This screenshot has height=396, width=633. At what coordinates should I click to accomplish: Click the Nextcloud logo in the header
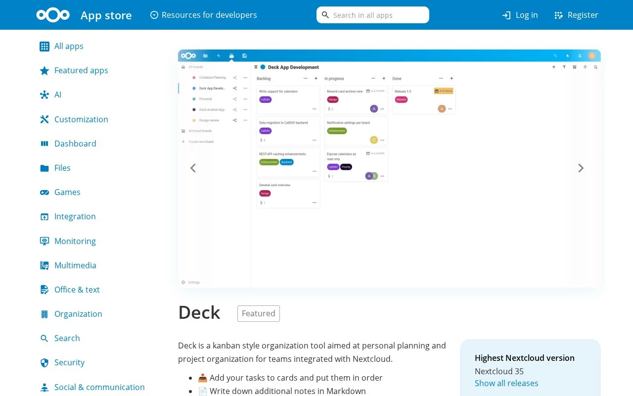53,15
